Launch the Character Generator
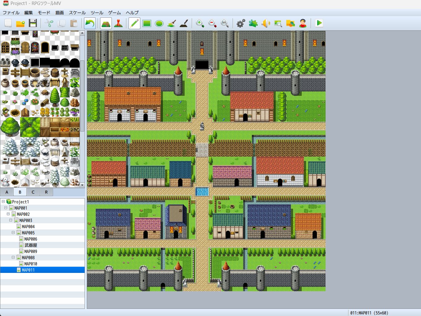 [303, 23]
